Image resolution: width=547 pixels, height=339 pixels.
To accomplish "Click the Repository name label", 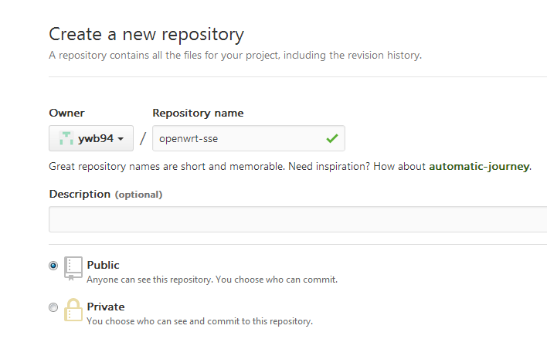I will (198, 114).
